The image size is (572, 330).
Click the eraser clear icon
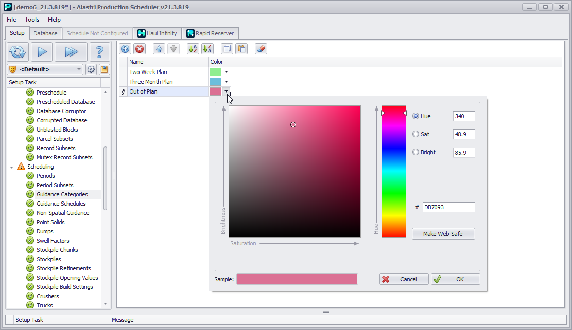click(x=261, y=49)
